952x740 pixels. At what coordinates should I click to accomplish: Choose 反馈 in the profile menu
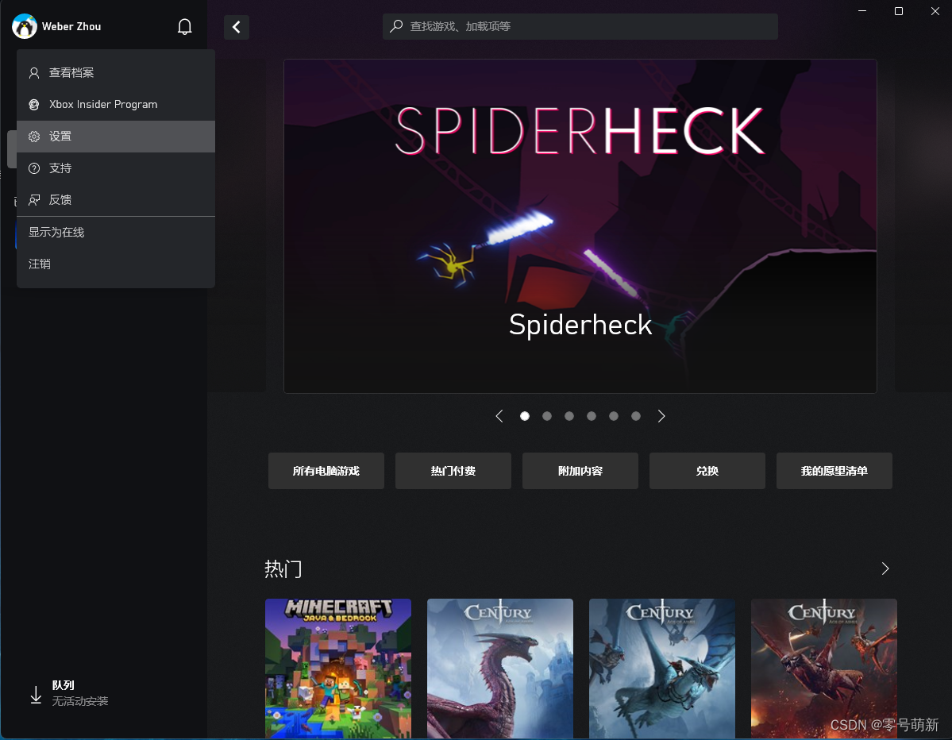(x=116, y=200)
